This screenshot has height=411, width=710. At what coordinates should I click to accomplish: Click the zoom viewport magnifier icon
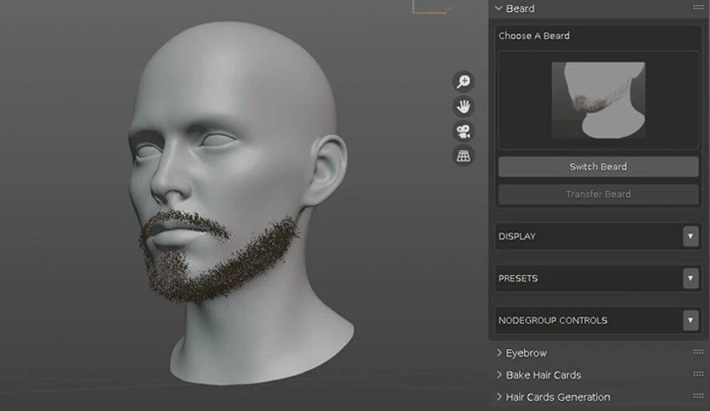(x=463, y=82)
